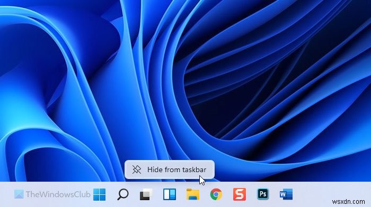Launch File Explorer from taskbar
The height and width of the screenshot is (207, 371).
193,194
